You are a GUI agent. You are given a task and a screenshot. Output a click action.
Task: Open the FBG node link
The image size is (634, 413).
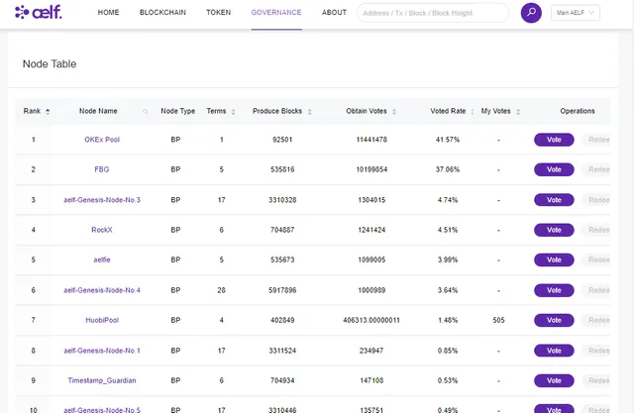coord(102,169)
